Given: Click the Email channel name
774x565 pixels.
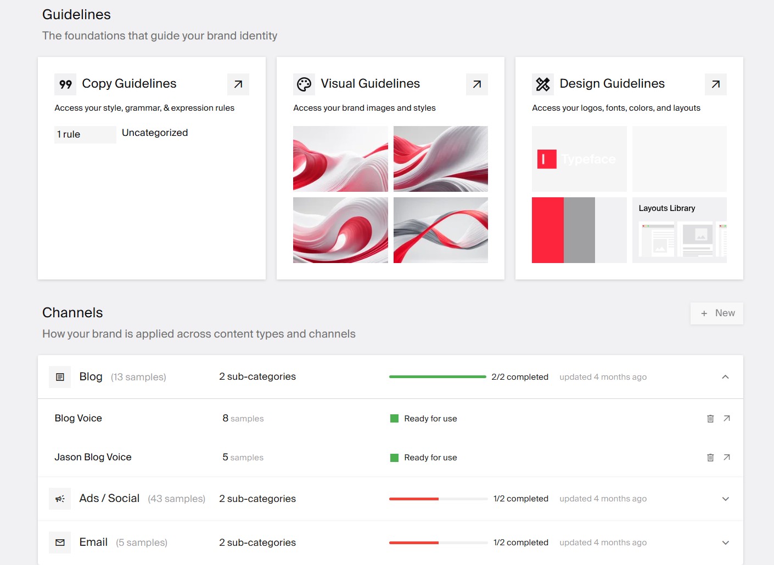Looking at the screenshot, I should pyautogui.click(x=93, y=542).
